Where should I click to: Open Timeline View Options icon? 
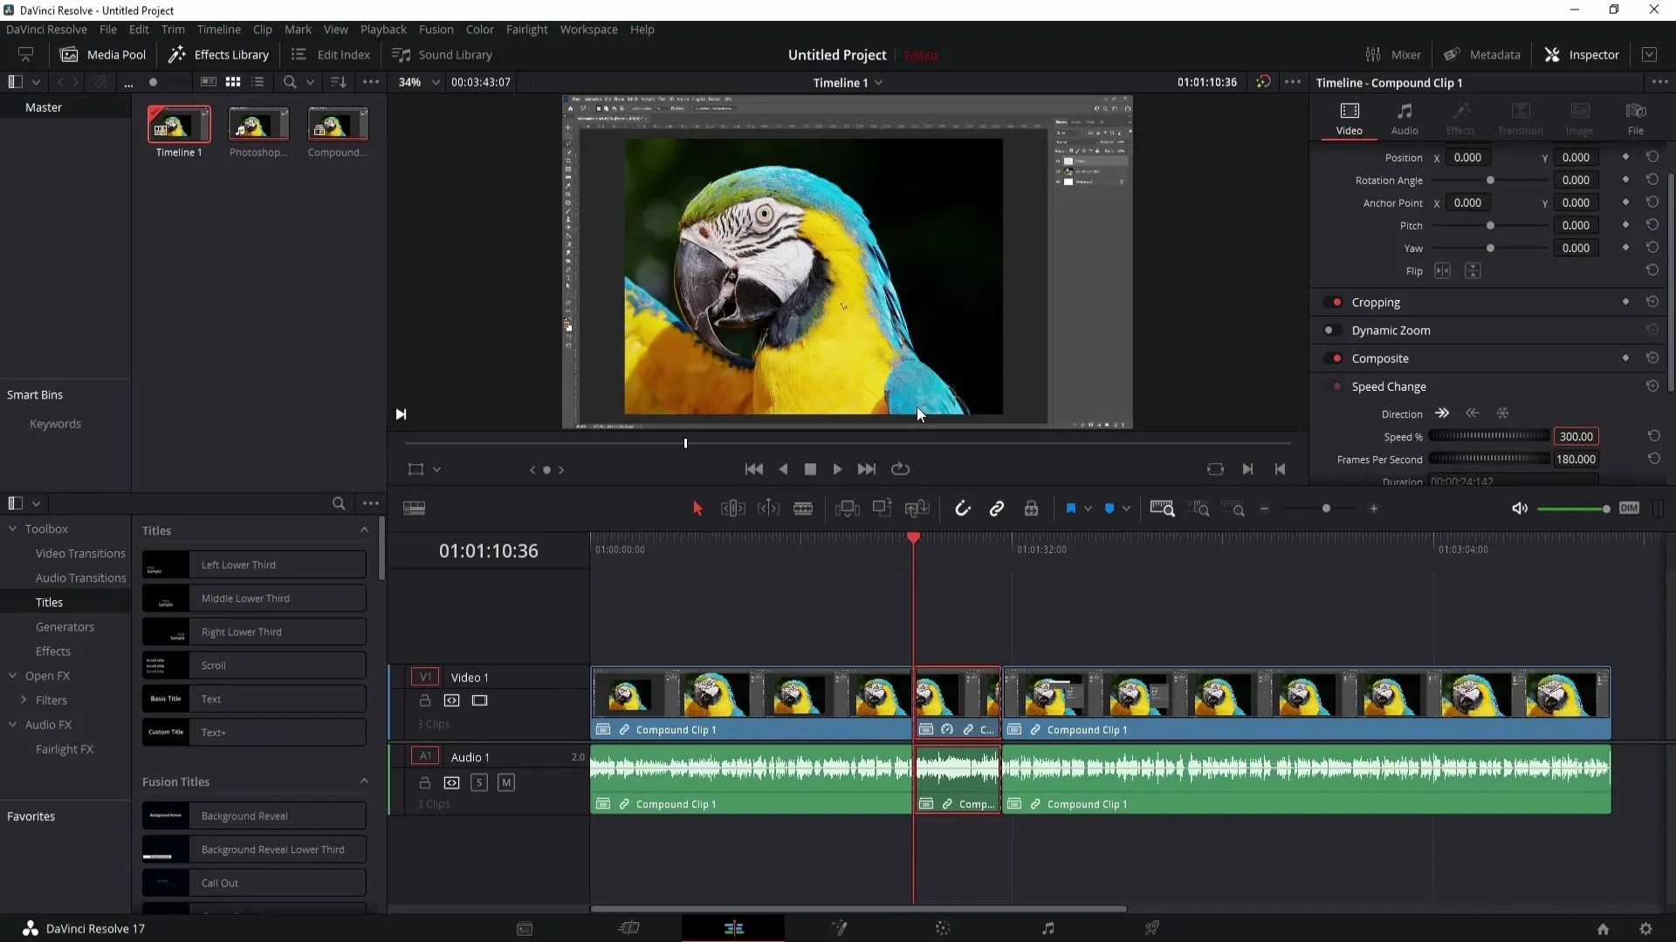coord(415,509)
